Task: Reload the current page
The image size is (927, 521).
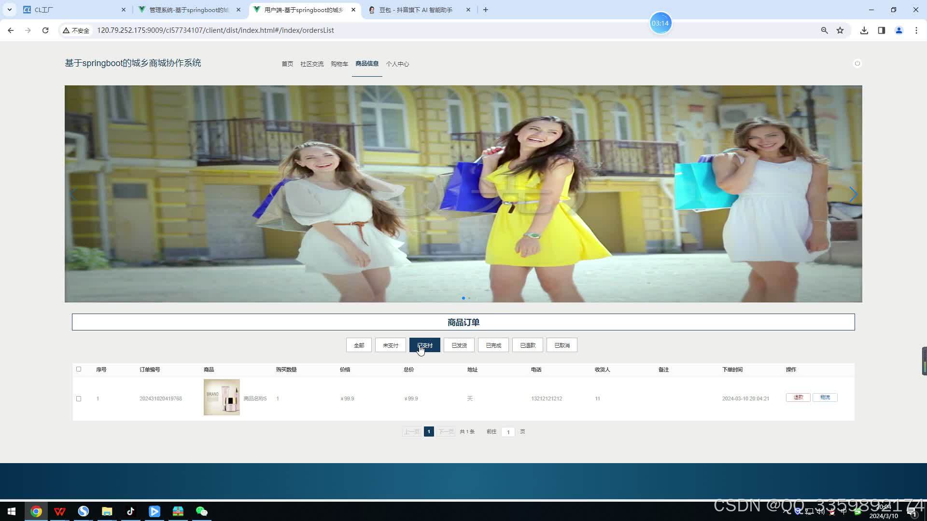Action: point(45,30)
